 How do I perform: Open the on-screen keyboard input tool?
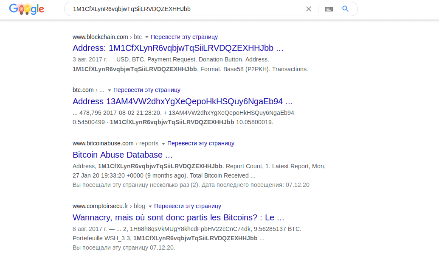pyautogui.click(x=329, y=9)
